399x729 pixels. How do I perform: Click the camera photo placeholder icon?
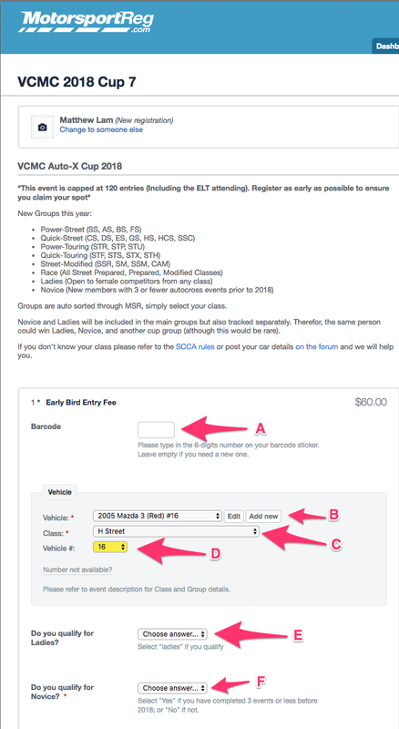pos(42,127)
